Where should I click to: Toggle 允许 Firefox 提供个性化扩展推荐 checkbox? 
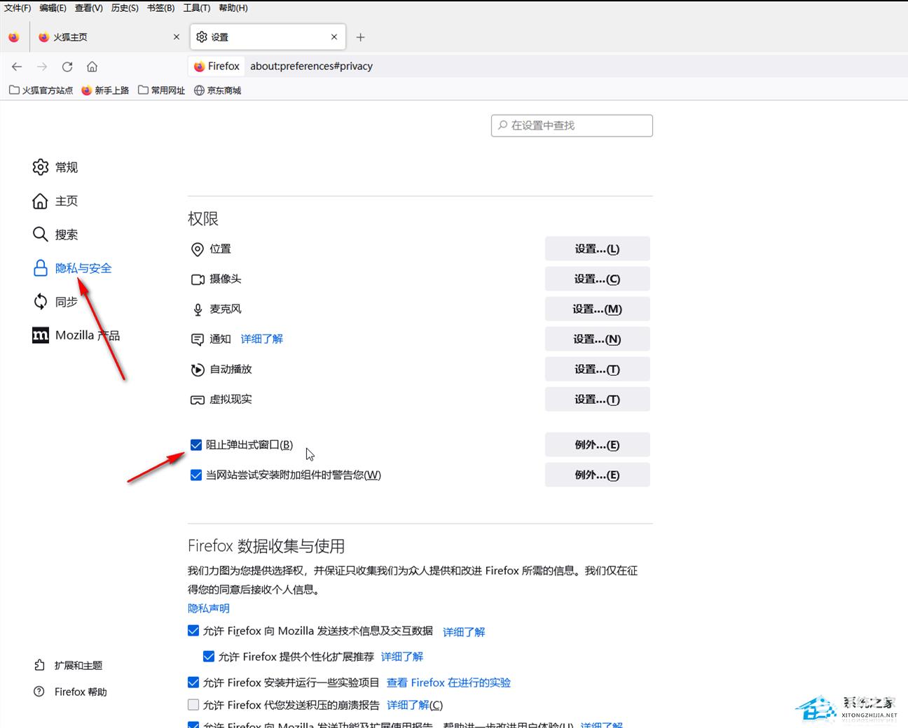[x=208, y=656]
